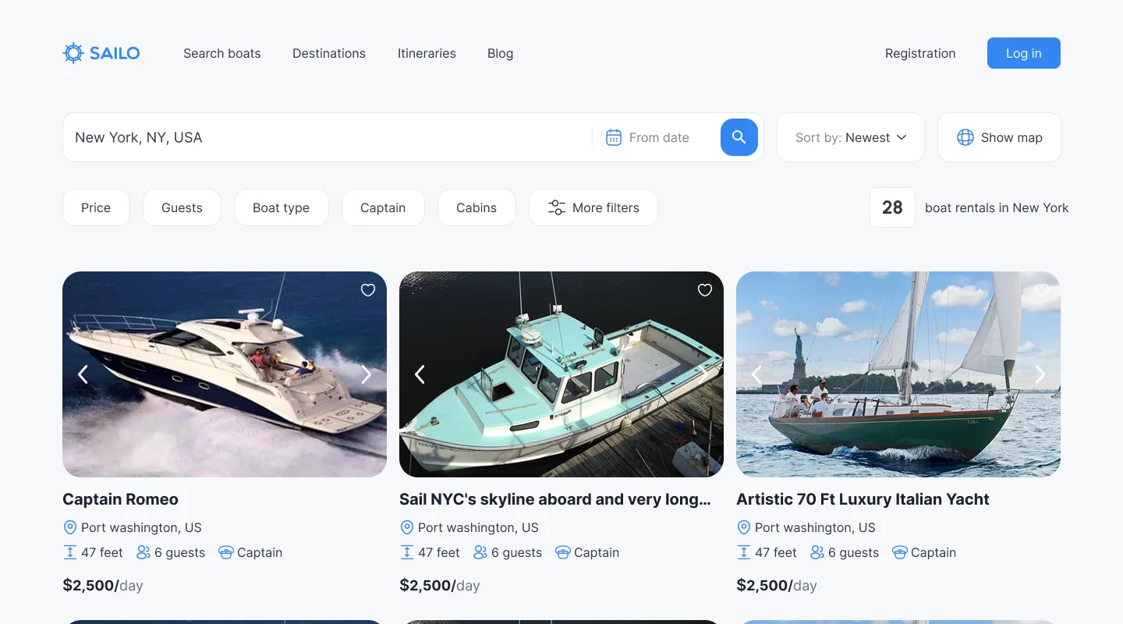Viewport: 1123px width, 624px height.
Task: Click the Registration link
Action: pyautogui.click(x=920, y=53)
